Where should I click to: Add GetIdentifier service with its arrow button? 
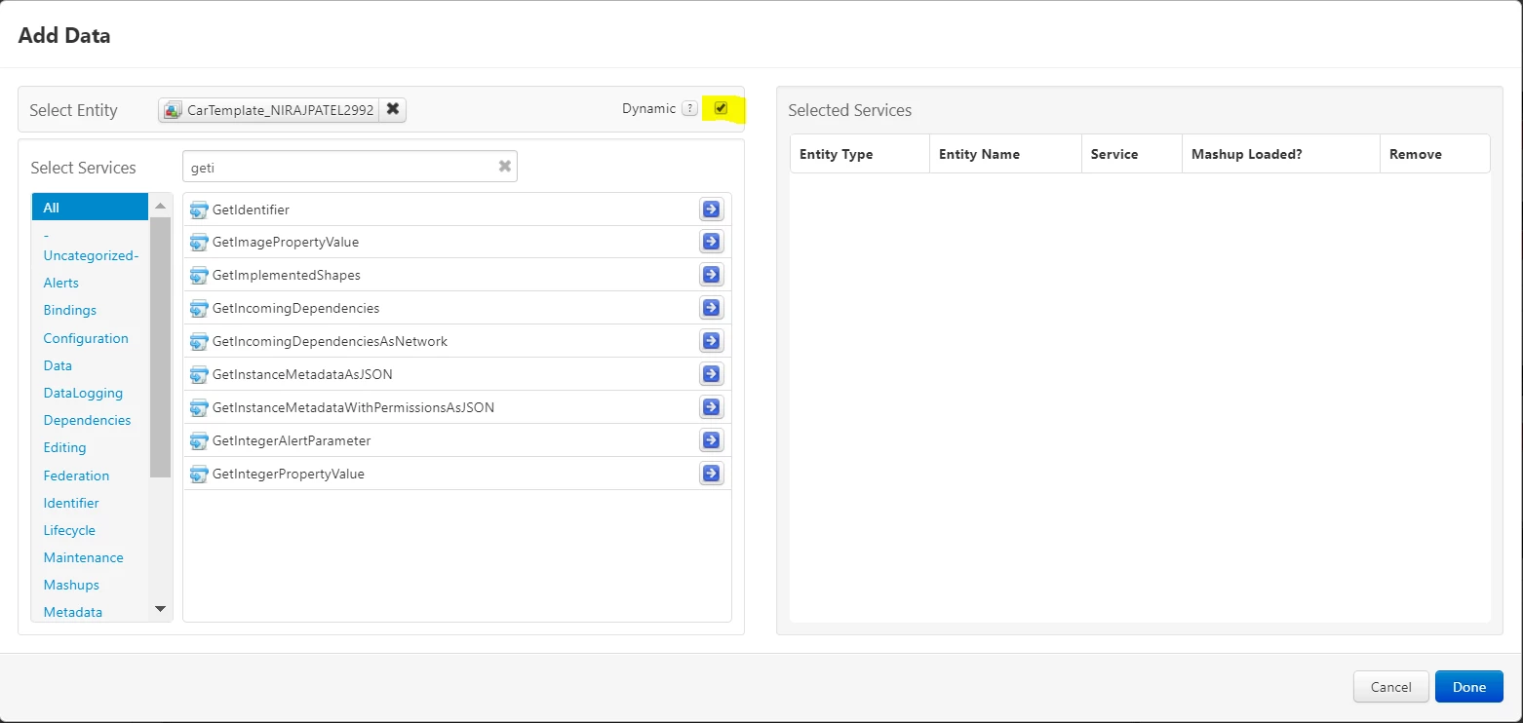point(712,209)
